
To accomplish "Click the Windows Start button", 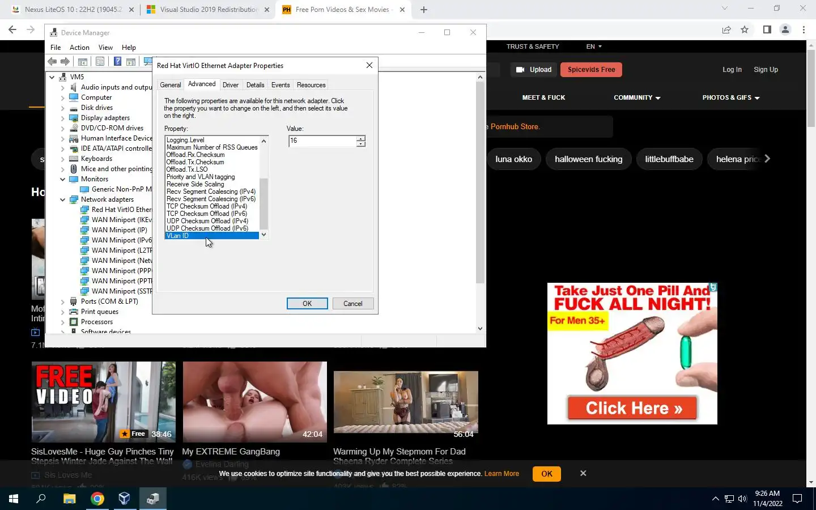I will click(x=14, y=499).
